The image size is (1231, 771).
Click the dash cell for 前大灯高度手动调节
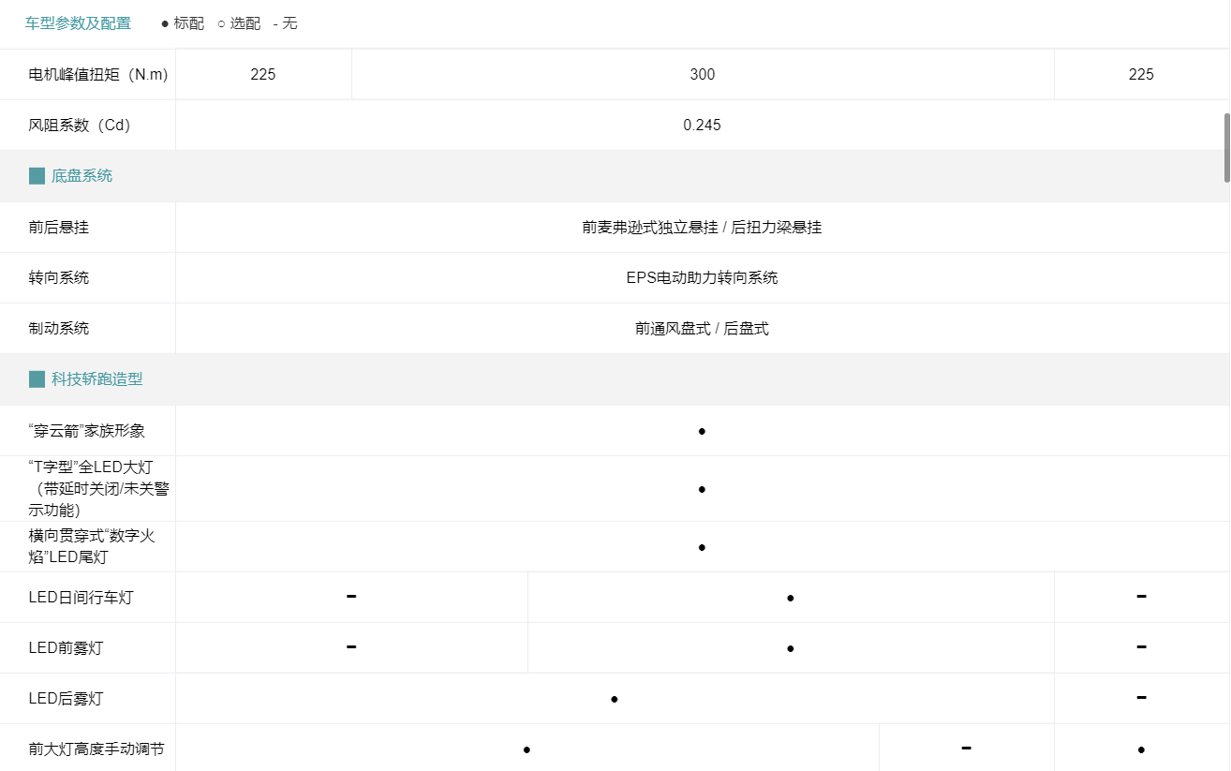(967, 749)
